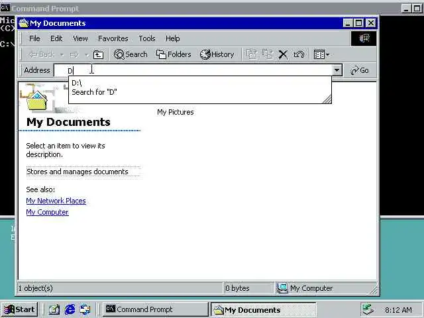Open the Favorites menu

click(x=113, y=38)
